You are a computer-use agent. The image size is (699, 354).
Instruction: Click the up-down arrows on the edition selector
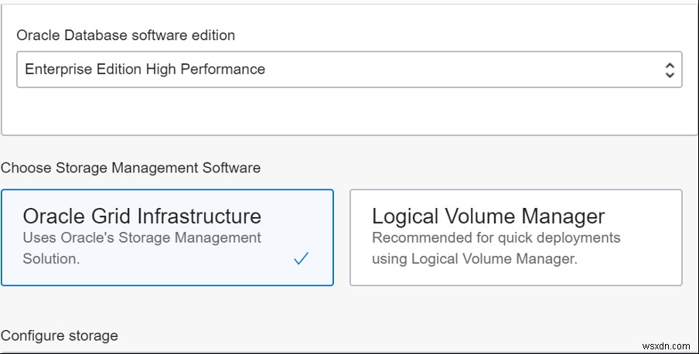[x=670, y=70]
